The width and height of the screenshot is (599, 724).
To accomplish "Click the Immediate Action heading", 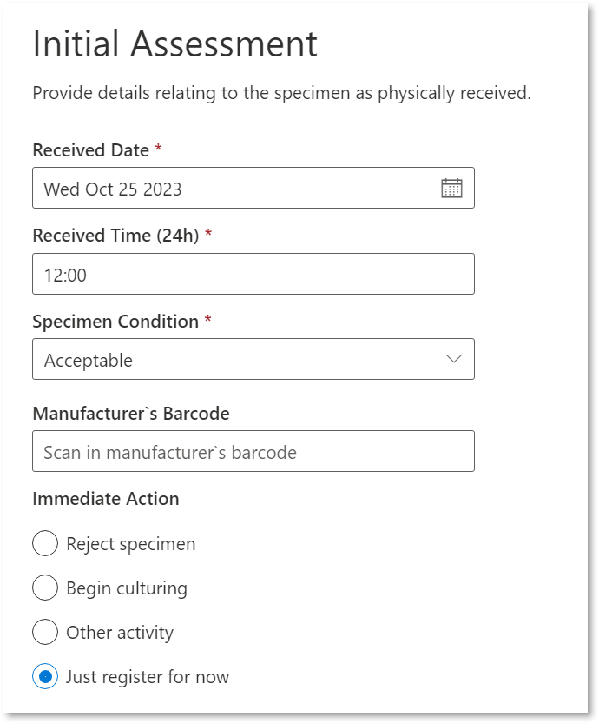I will pyautogui.click(x=106, y=499).
